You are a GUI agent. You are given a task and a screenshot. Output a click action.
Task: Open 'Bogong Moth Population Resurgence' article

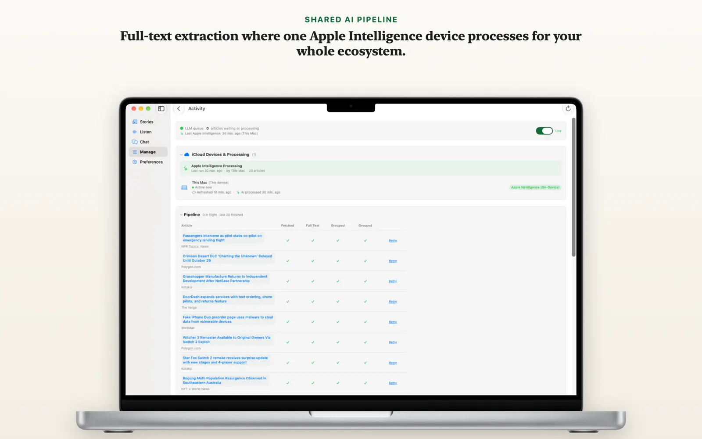[224, 380]
